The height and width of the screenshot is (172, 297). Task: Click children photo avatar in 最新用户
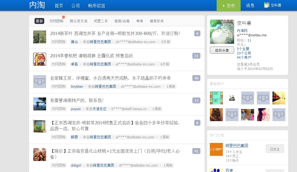tap(248, 115)
